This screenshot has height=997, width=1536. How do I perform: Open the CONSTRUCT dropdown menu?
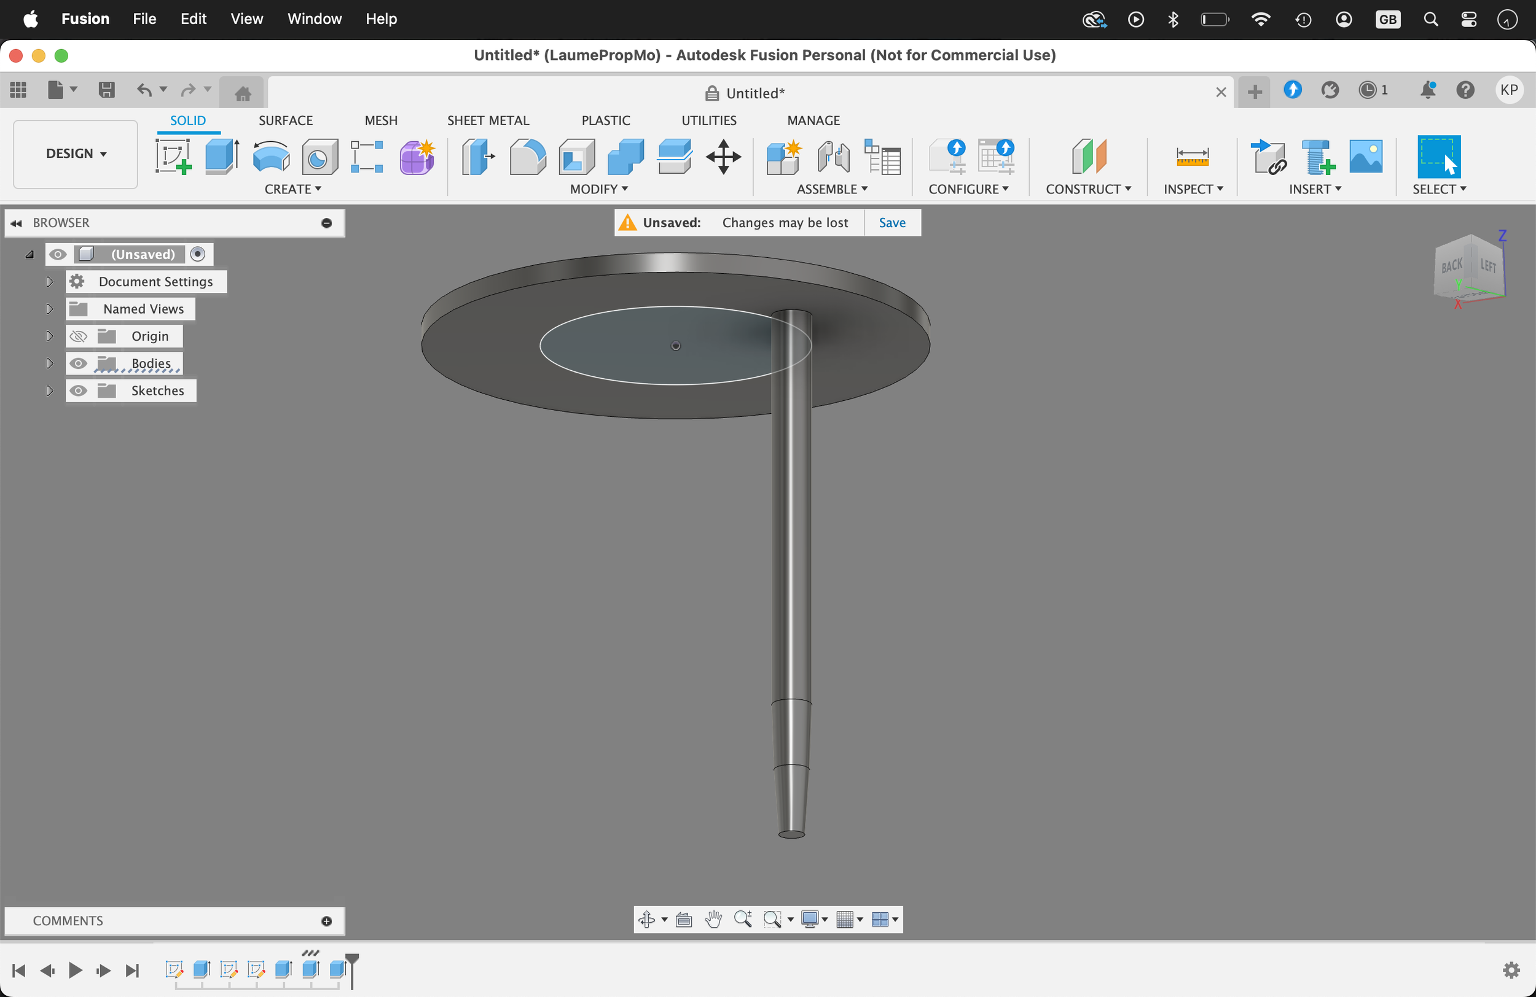pos(1087,189)
